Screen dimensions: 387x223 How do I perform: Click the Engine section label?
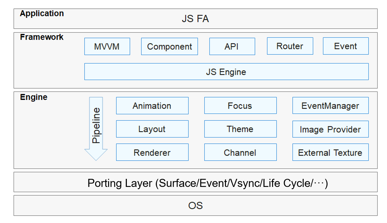coord(34,97)
